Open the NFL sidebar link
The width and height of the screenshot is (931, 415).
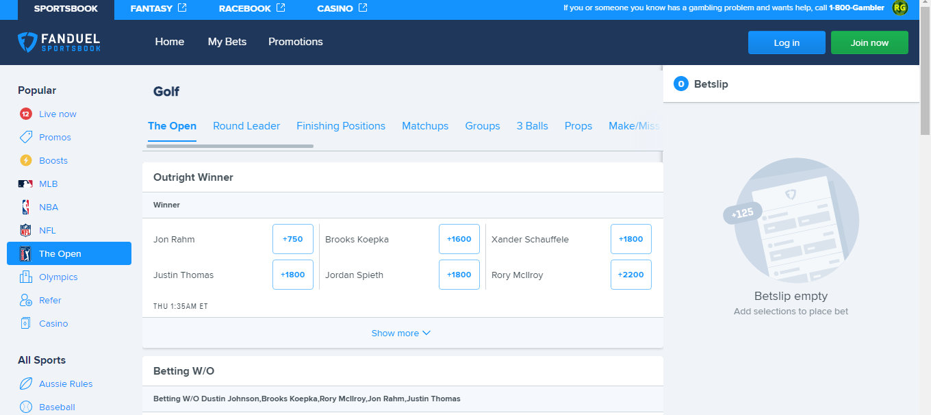tap(48, 231)
